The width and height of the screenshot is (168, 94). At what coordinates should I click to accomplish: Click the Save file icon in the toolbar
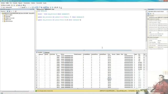pos(19,5)
